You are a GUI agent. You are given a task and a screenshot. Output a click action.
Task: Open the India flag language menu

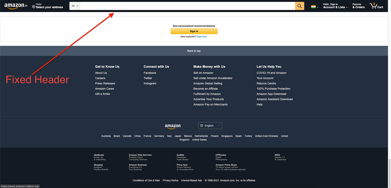(314, 6)
